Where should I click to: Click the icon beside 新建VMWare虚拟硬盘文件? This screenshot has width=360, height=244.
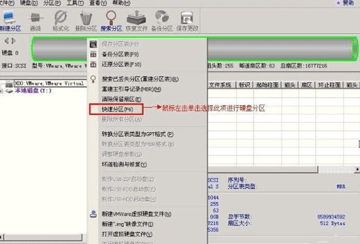click(93, 214)
